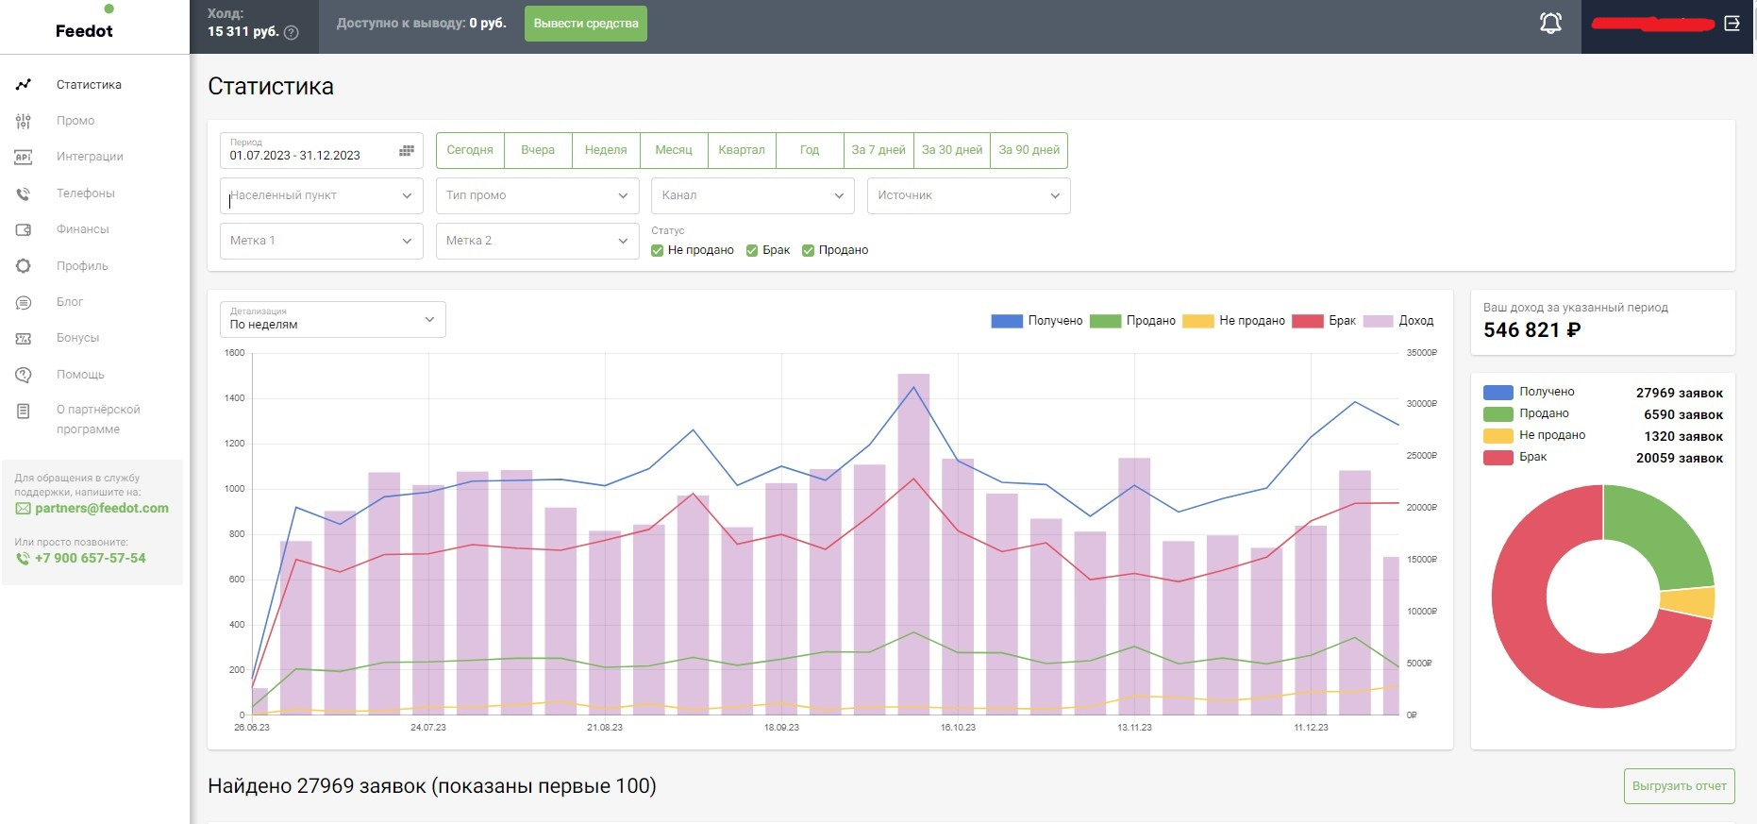Click the Холд help question mark icon

click(x=292, y=33)
